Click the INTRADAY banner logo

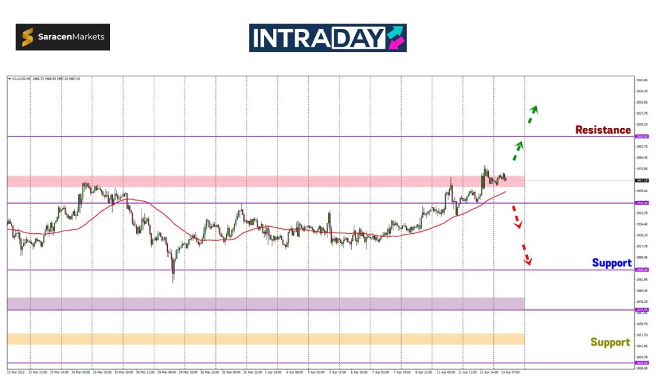(327, 38)
